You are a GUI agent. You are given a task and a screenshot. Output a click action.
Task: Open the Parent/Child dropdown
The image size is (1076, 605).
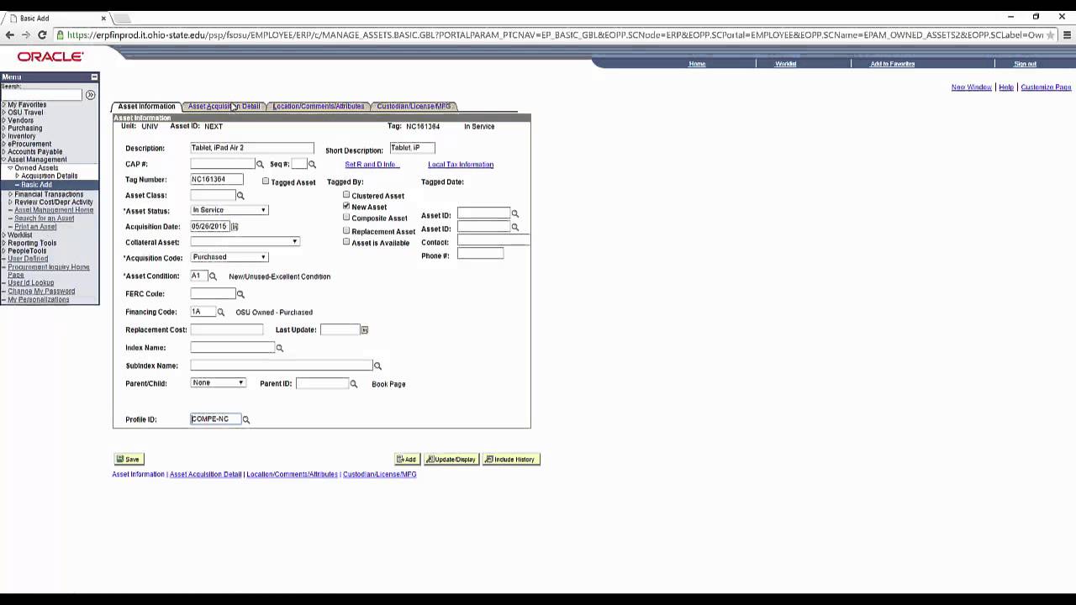(x=218, y=383)
